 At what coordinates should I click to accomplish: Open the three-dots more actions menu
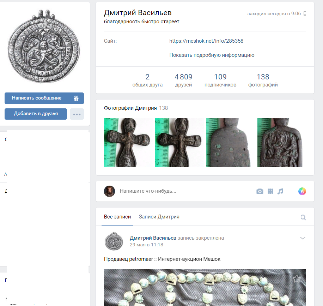(x=77, y=114)
